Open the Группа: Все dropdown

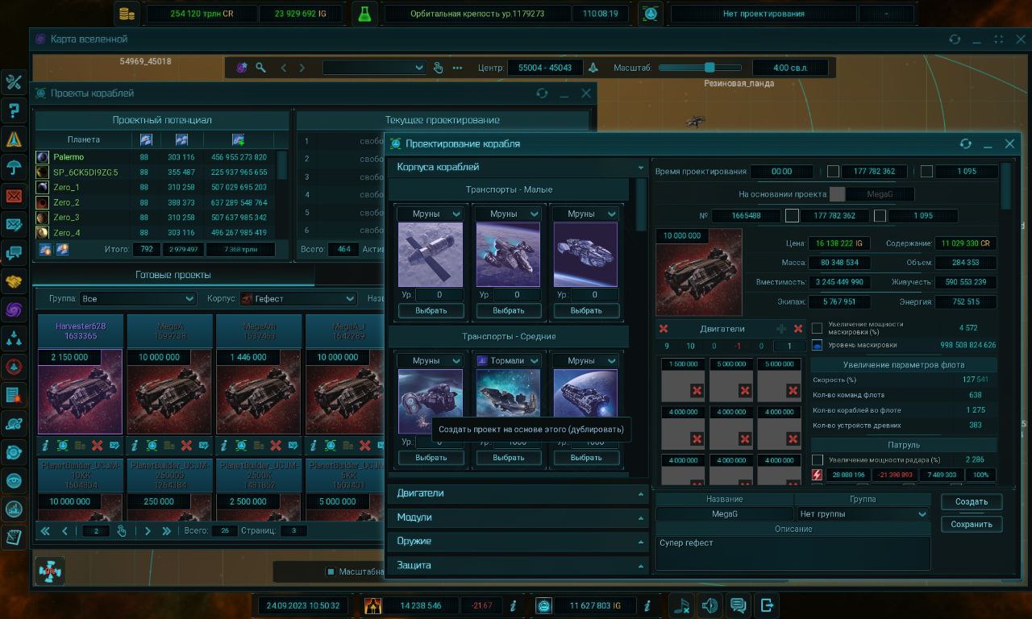[137, 298]
